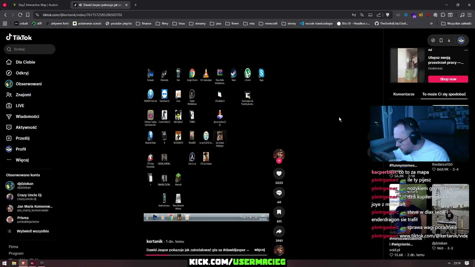Like the video with the heart icon
Image resolution: width=475 pixels, height=267 pixels.
point(279,173)
